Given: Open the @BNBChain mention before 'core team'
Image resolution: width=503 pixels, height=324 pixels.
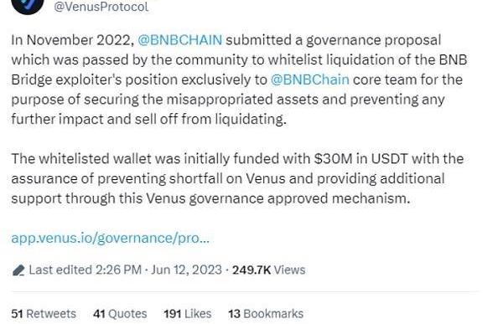Looking at the screenshot, I should 309,80.
